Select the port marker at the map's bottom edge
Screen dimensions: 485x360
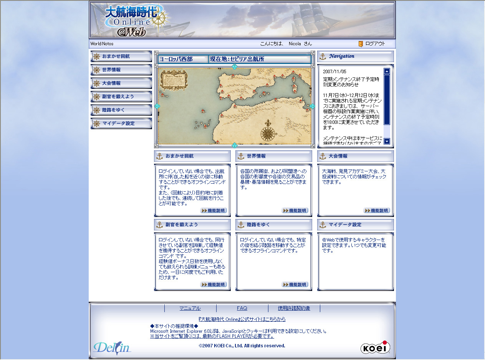pos(218,141)
